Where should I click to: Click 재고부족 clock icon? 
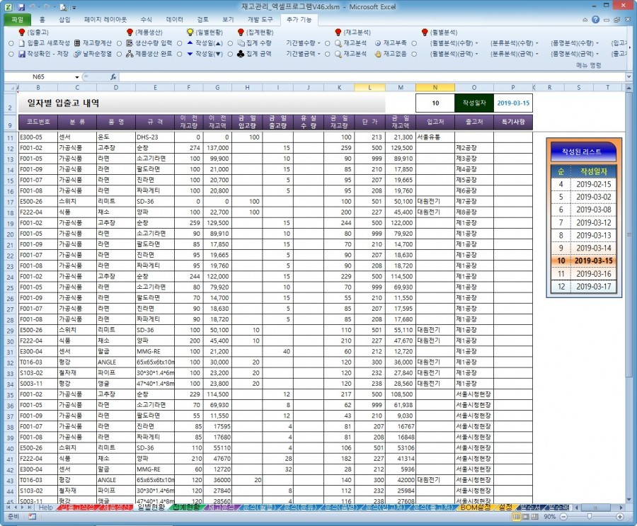tap(378, 43)
